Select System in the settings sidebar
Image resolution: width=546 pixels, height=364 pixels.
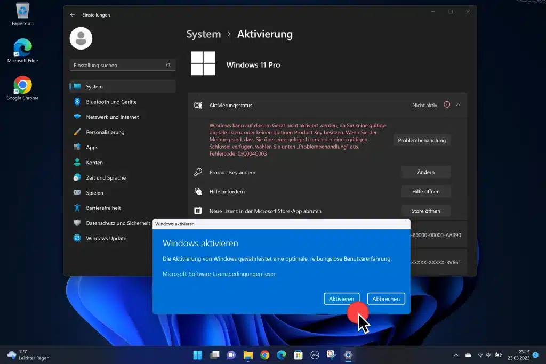(123, 86)
